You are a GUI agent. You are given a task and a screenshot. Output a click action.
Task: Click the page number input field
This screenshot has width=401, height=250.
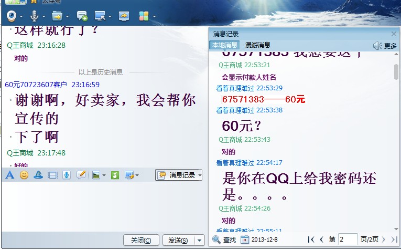click(348, 239)
